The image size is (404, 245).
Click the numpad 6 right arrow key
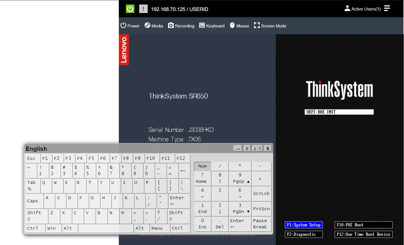(x=240, y=194)
